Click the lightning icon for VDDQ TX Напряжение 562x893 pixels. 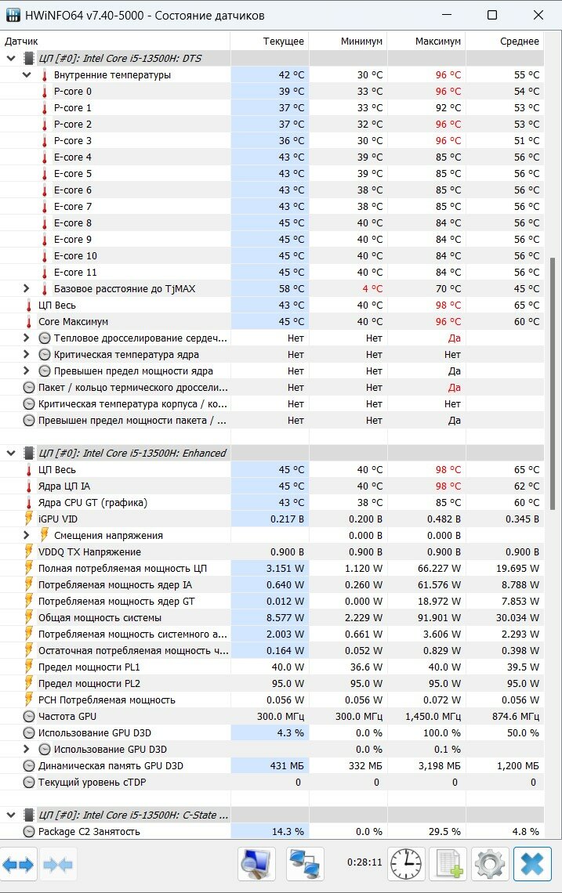[29, 552]
